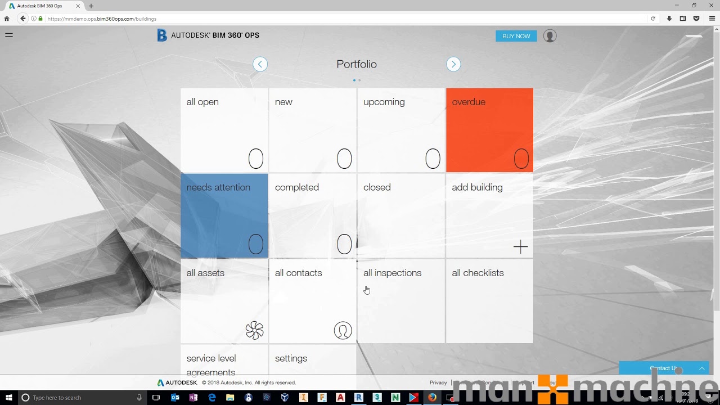
Task: Click the Pocket icon in browser toolbar
Action: click(696, 19)
